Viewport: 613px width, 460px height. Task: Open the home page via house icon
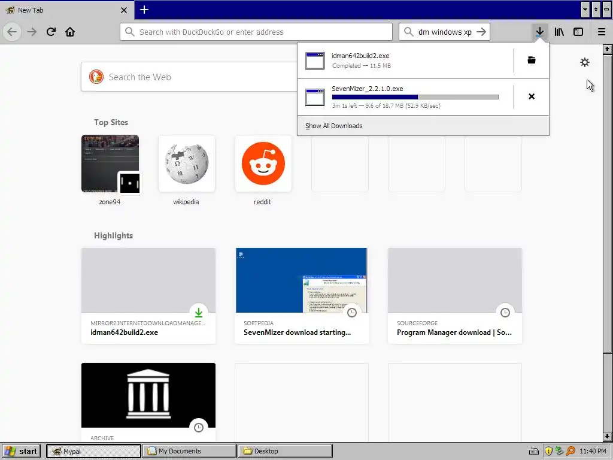[x=70, y=32]
